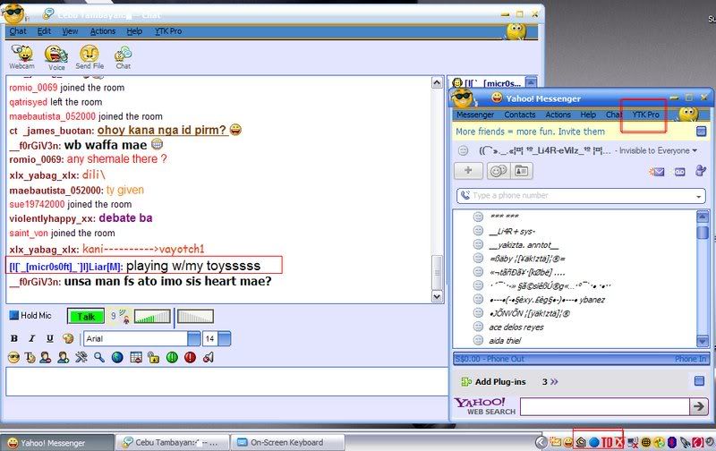716x451 pixels.
Task: Select contact 'ace delos reyes'
Action: click(x=516, y=327)
